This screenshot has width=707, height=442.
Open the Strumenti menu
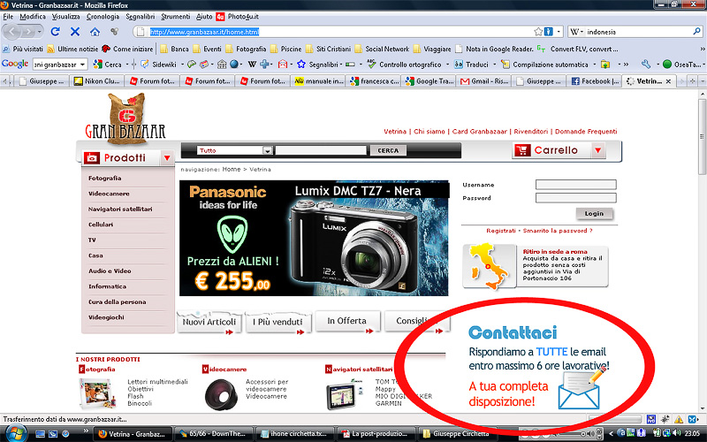pos(175,17)
